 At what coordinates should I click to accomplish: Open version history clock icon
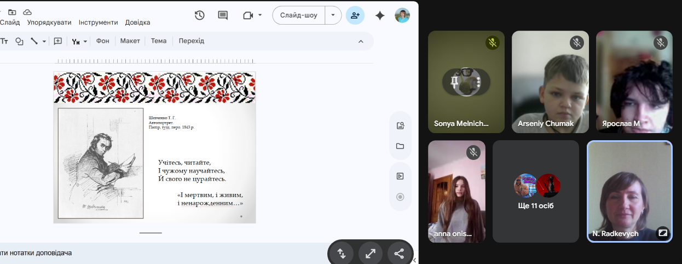[200, 15]
